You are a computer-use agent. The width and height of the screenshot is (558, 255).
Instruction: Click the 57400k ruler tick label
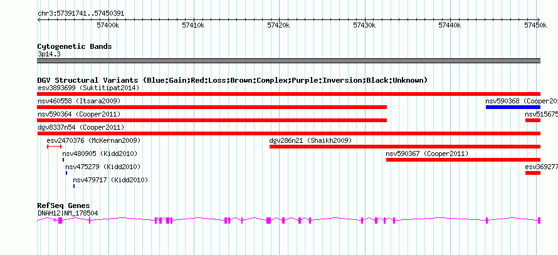(x=108, y=25)
